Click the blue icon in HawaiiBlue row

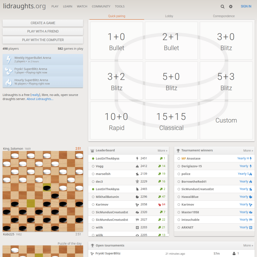coord(251,197)
